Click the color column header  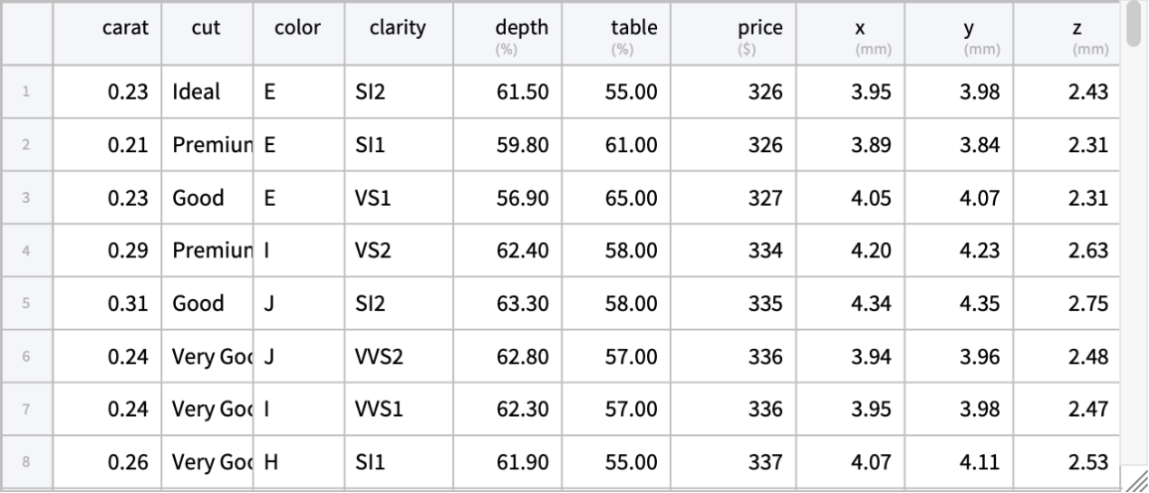pos(297,29)
